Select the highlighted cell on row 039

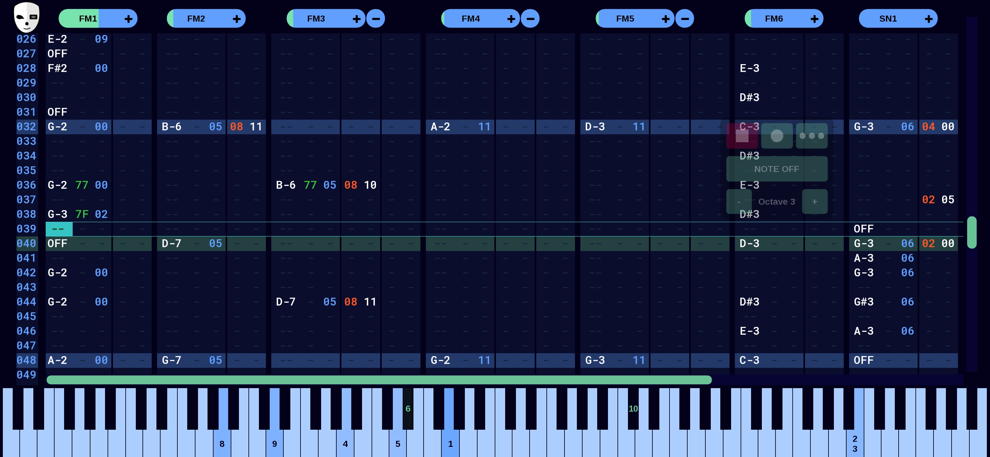[59, 229]
